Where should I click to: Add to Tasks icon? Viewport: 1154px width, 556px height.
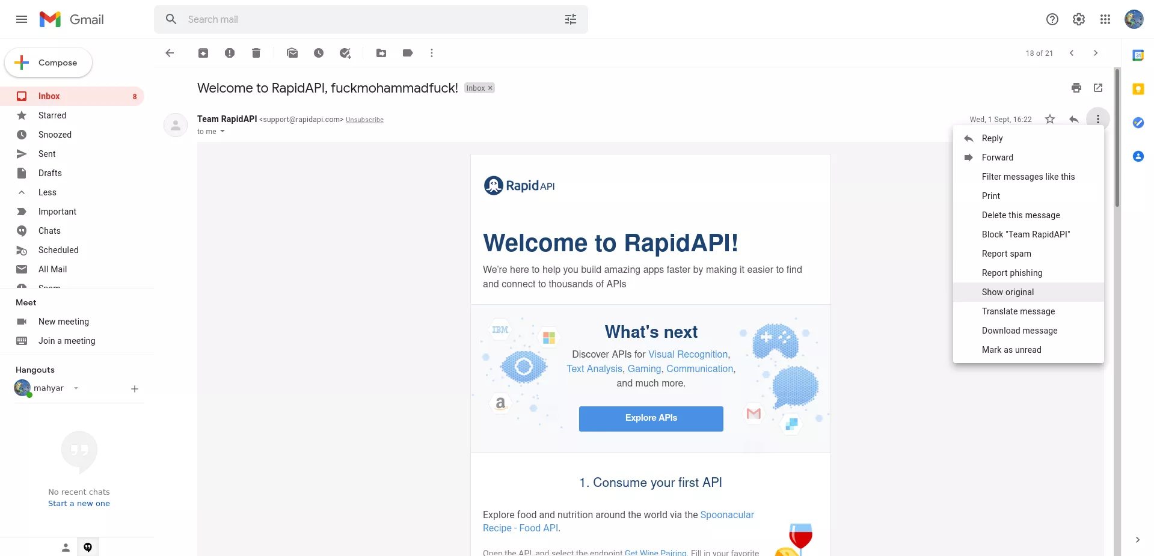pos(345,53)
